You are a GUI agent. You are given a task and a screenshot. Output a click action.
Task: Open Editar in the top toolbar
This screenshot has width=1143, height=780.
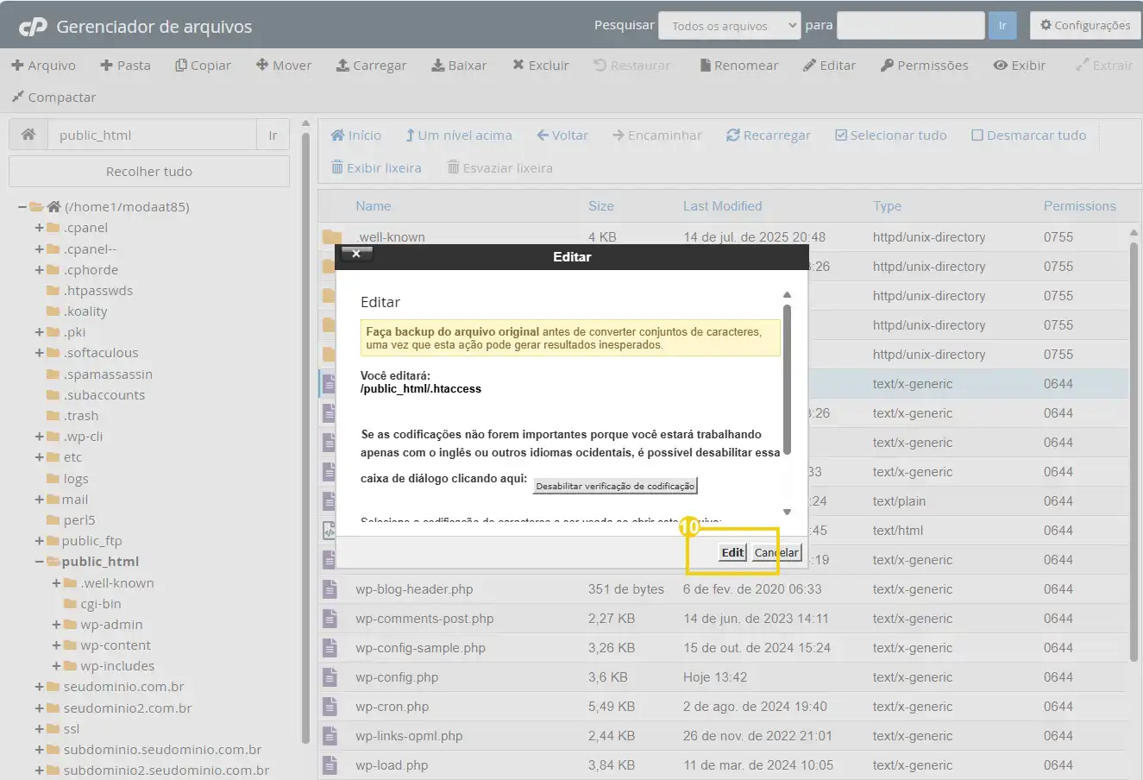pos(829,66)
